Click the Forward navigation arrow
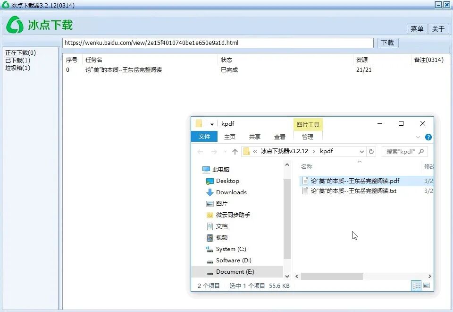This screenshot has height=312, width=453. click(x=214, y=152)
